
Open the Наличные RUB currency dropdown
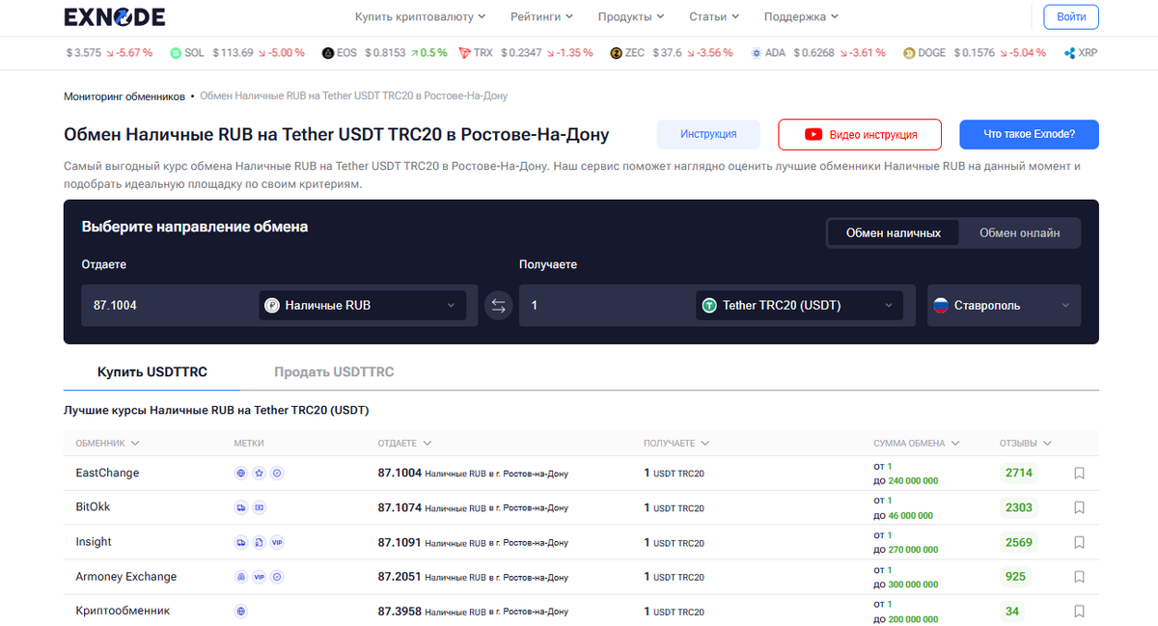(363, 306)
